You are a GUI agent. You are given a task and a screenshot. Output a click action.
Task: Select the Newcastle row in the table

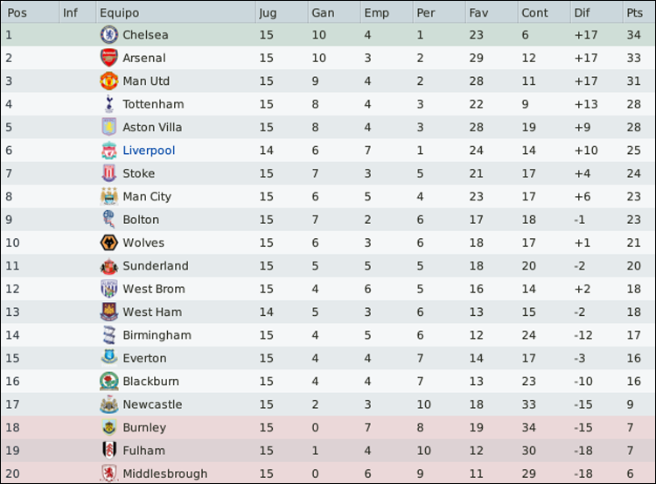(x=328, y=404)
